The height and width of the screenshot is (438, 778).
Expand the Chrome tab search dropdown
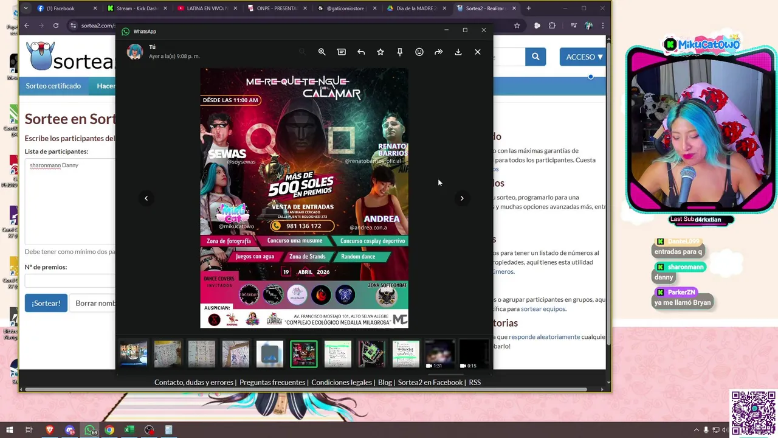tap(26, 9)
